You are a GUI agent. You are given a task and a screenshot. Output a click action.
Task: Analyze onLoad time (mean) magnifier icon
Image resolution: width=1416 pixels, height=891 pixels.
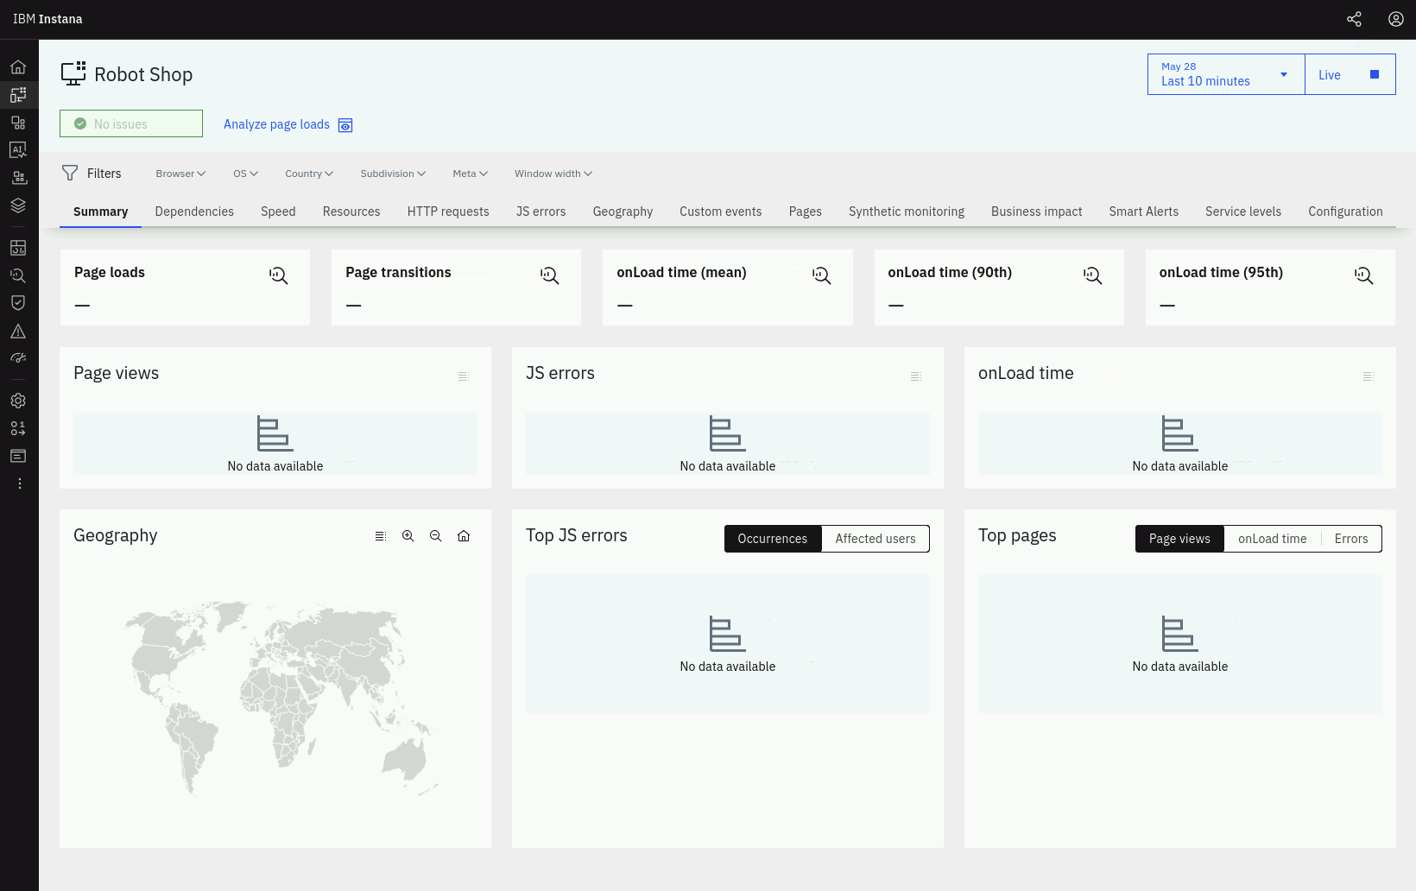821,275
